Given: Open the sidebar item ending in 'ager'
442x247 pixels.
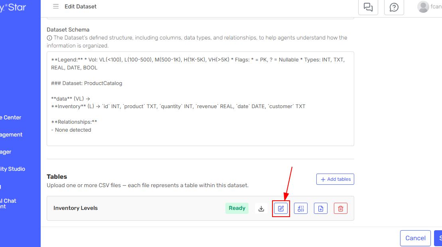Looking at the screenshot, I should click(x=6, y=152).
